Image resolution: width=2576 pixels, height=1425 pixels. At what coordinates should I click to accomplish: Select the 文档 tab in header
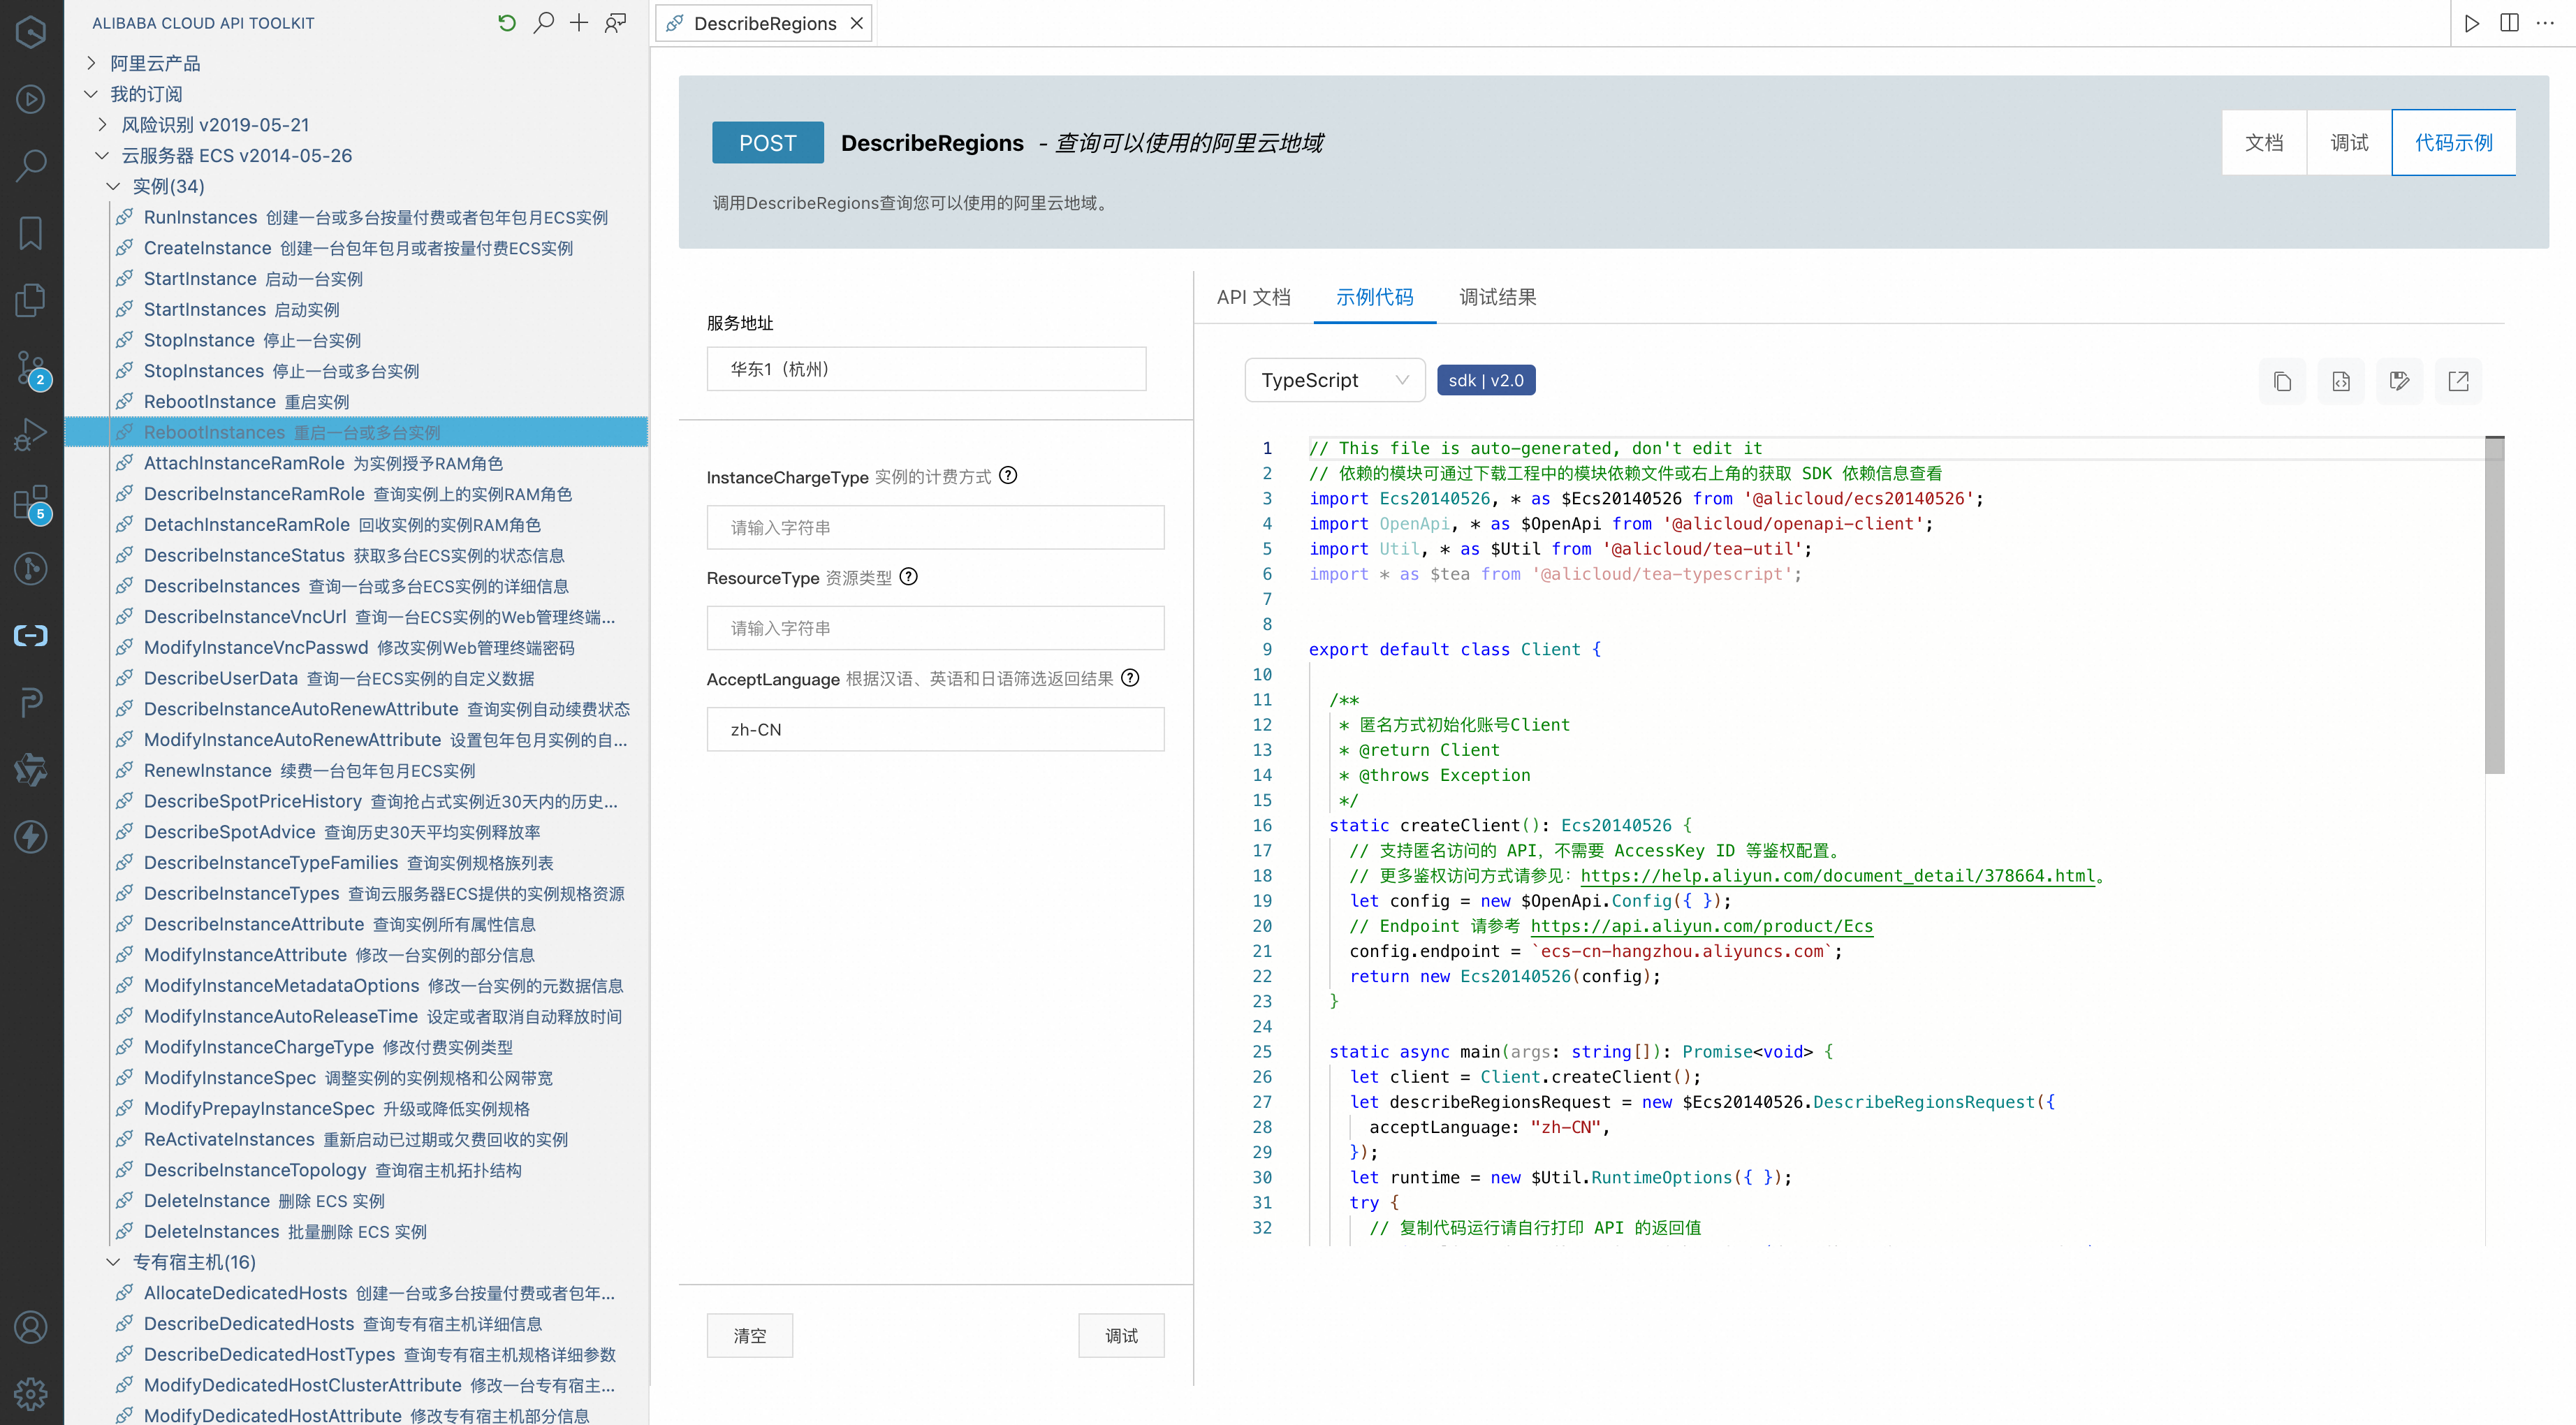point(2264,143)
